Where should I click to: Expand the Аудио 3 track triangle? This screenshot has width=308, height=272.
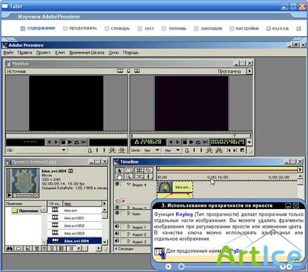tap(129, 241)
